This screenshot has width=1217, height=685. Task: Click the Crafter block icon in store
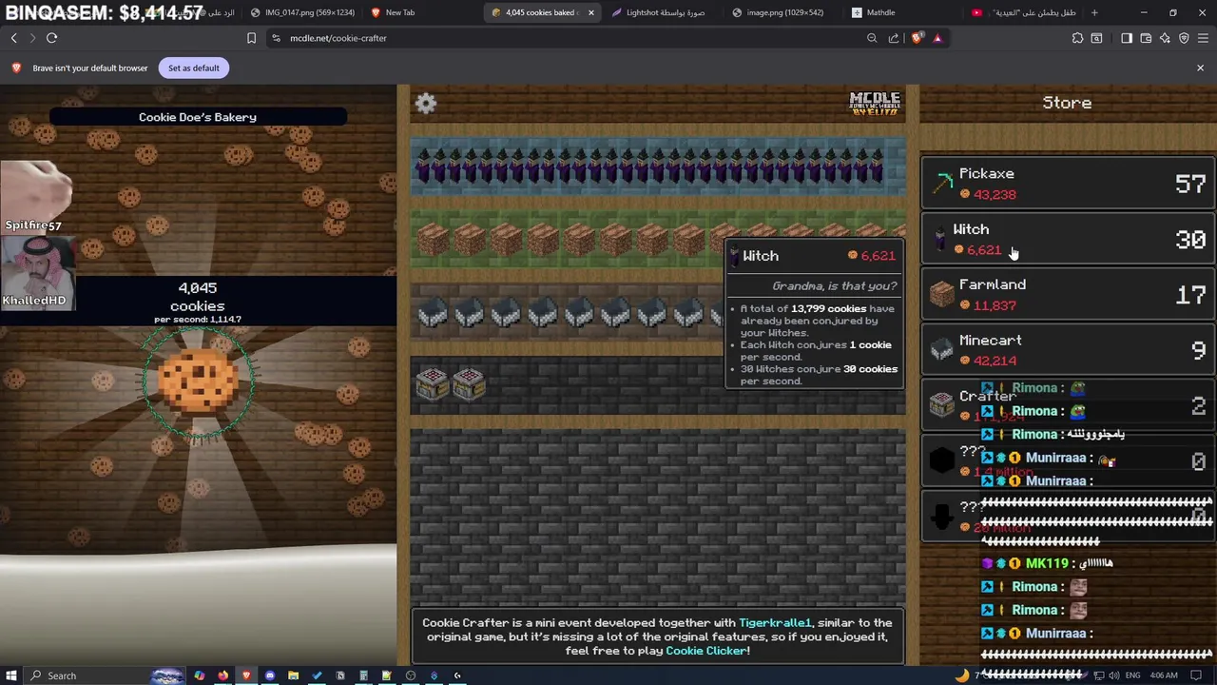(942, 405)
